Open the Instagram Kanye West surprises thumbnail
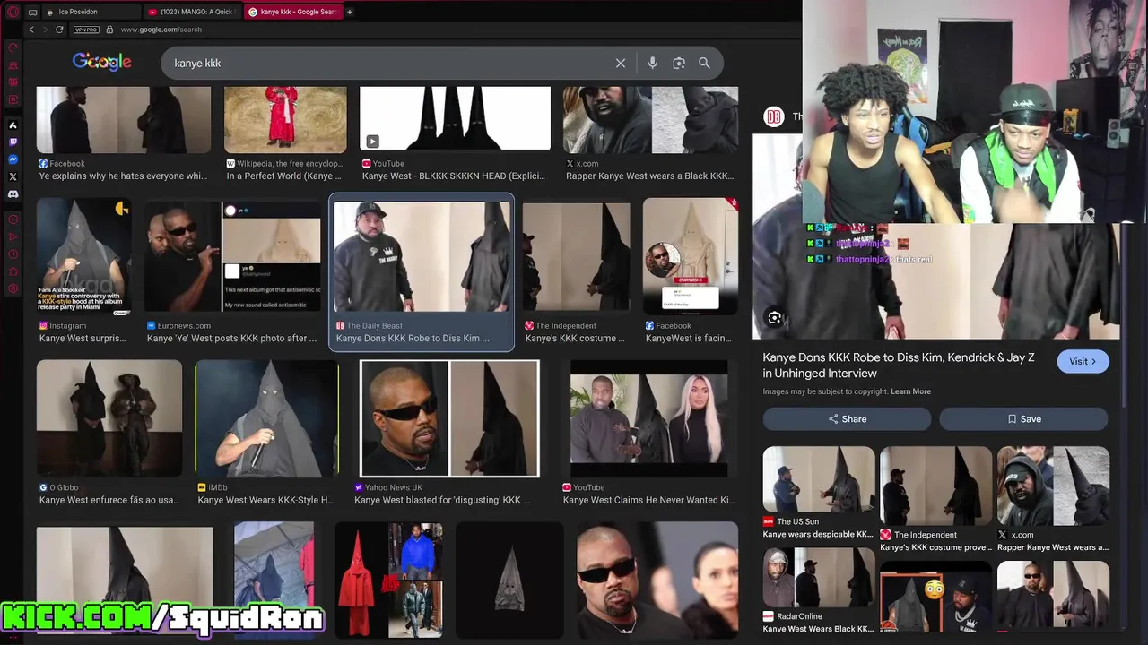1148x645 pixels. coord(84,257)
